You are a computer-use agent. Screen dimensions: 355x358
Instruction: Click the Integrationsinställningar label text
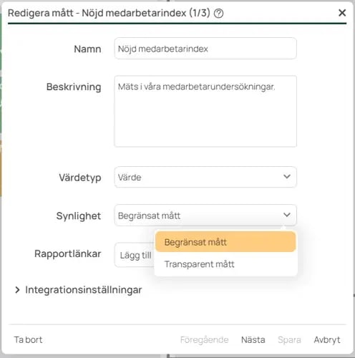coord(84,290)
